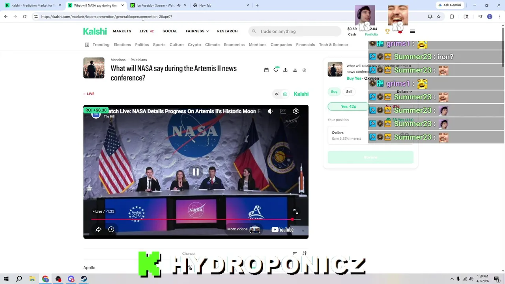The image size is (505, 284).
Task: Click the filter sliders icon above market list
Action: [304, 253]
